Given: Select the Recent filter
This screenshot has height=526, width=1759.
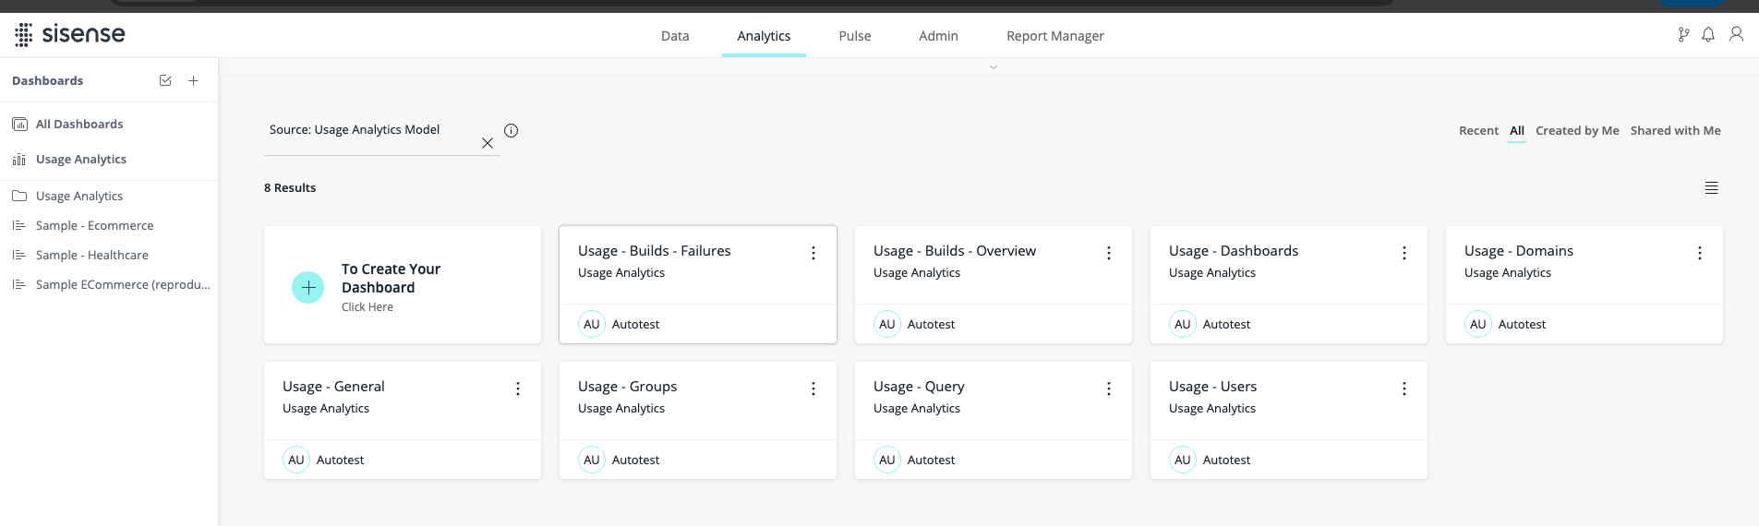Looking at the screenshot, I should coord(1477,131).
